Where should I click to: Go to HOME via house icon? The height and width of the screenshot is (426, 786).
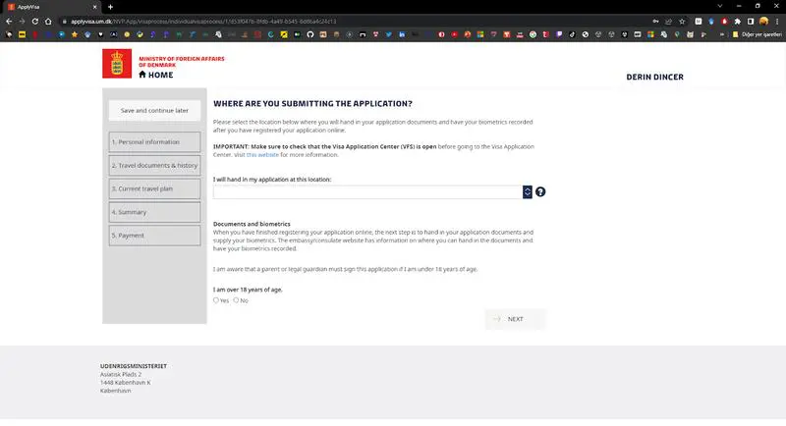coord(142,75)
